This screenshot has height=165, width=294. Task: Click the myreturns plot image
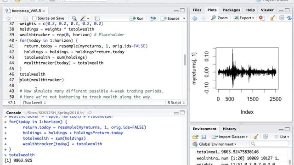click(247, 68)
